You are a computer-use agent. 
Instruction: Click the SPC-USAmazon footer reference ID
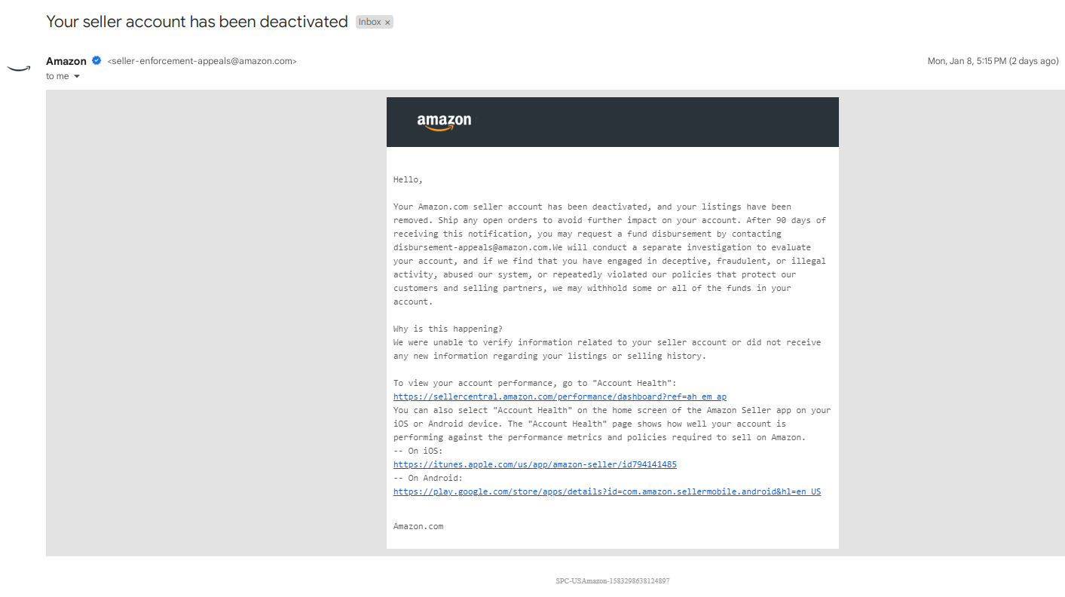pyautogui.click(x=613, y=581)
